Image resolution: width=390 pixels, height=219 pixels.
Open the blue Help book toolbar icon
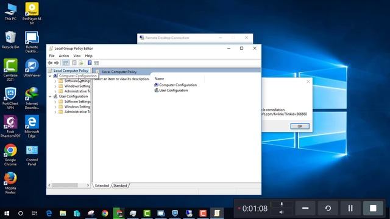[x=90, y=63]
